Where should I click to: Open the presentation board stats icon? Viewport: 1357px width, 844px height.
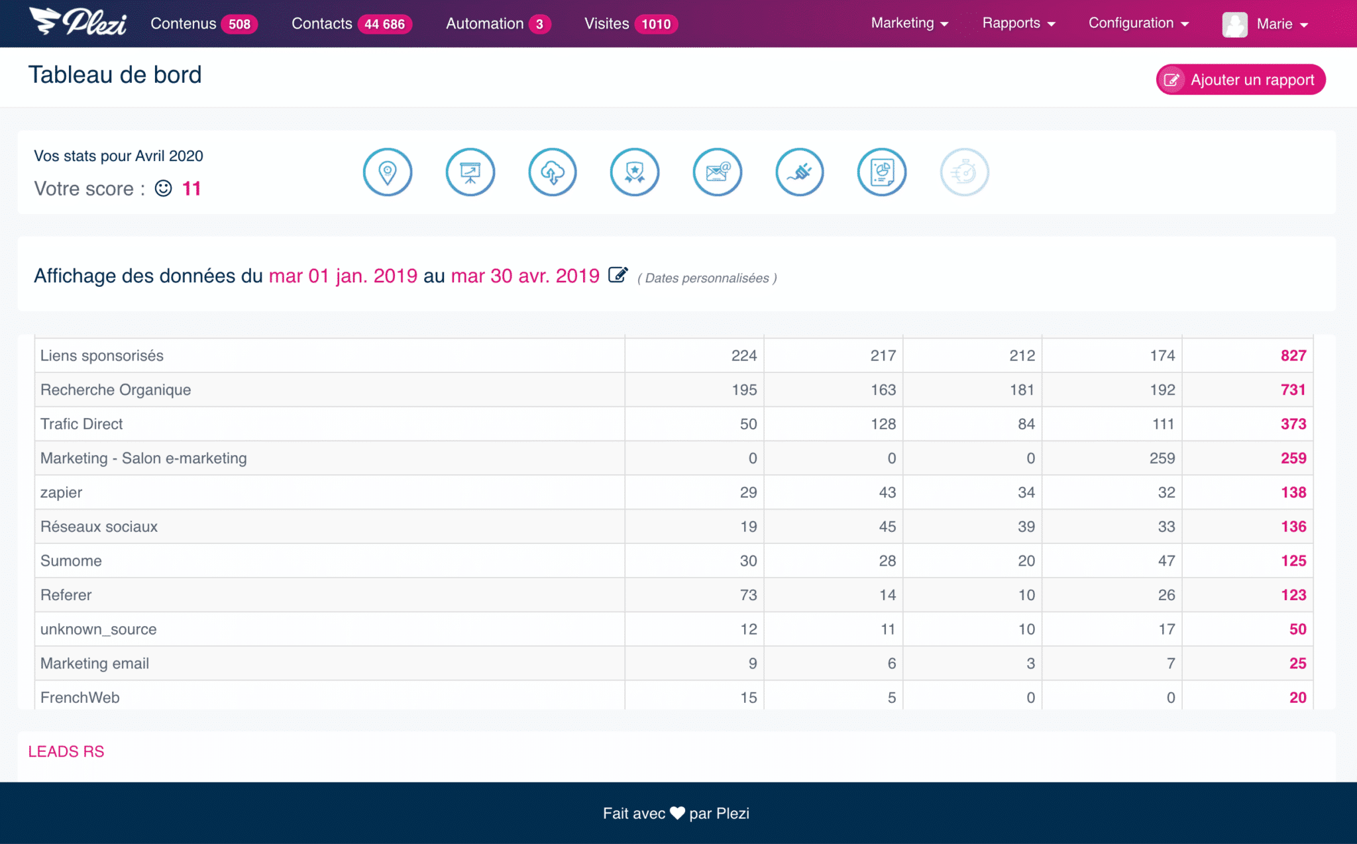pyautogui.click(x=470, y=172)
